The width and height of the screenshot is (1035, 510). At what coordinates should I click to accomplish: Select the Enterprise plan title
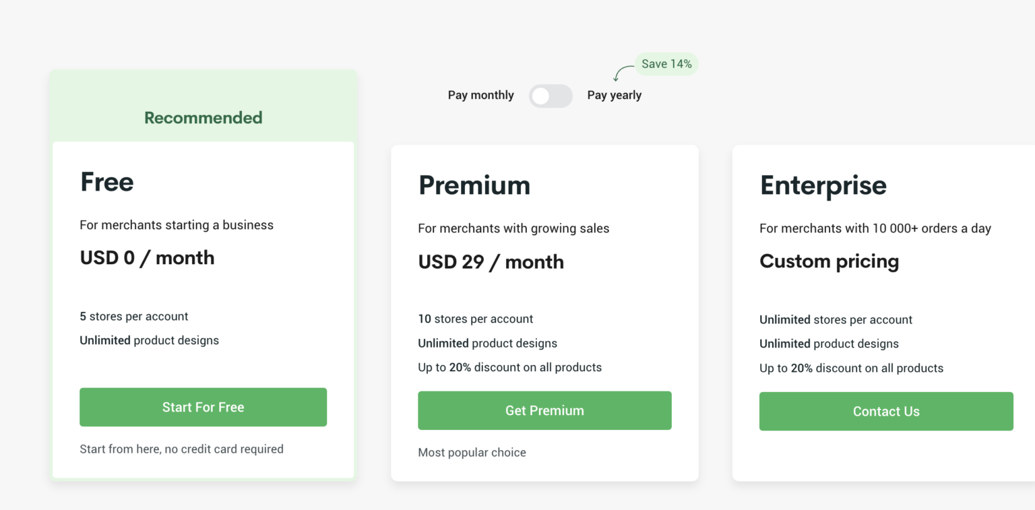click(x=823, y=185)
